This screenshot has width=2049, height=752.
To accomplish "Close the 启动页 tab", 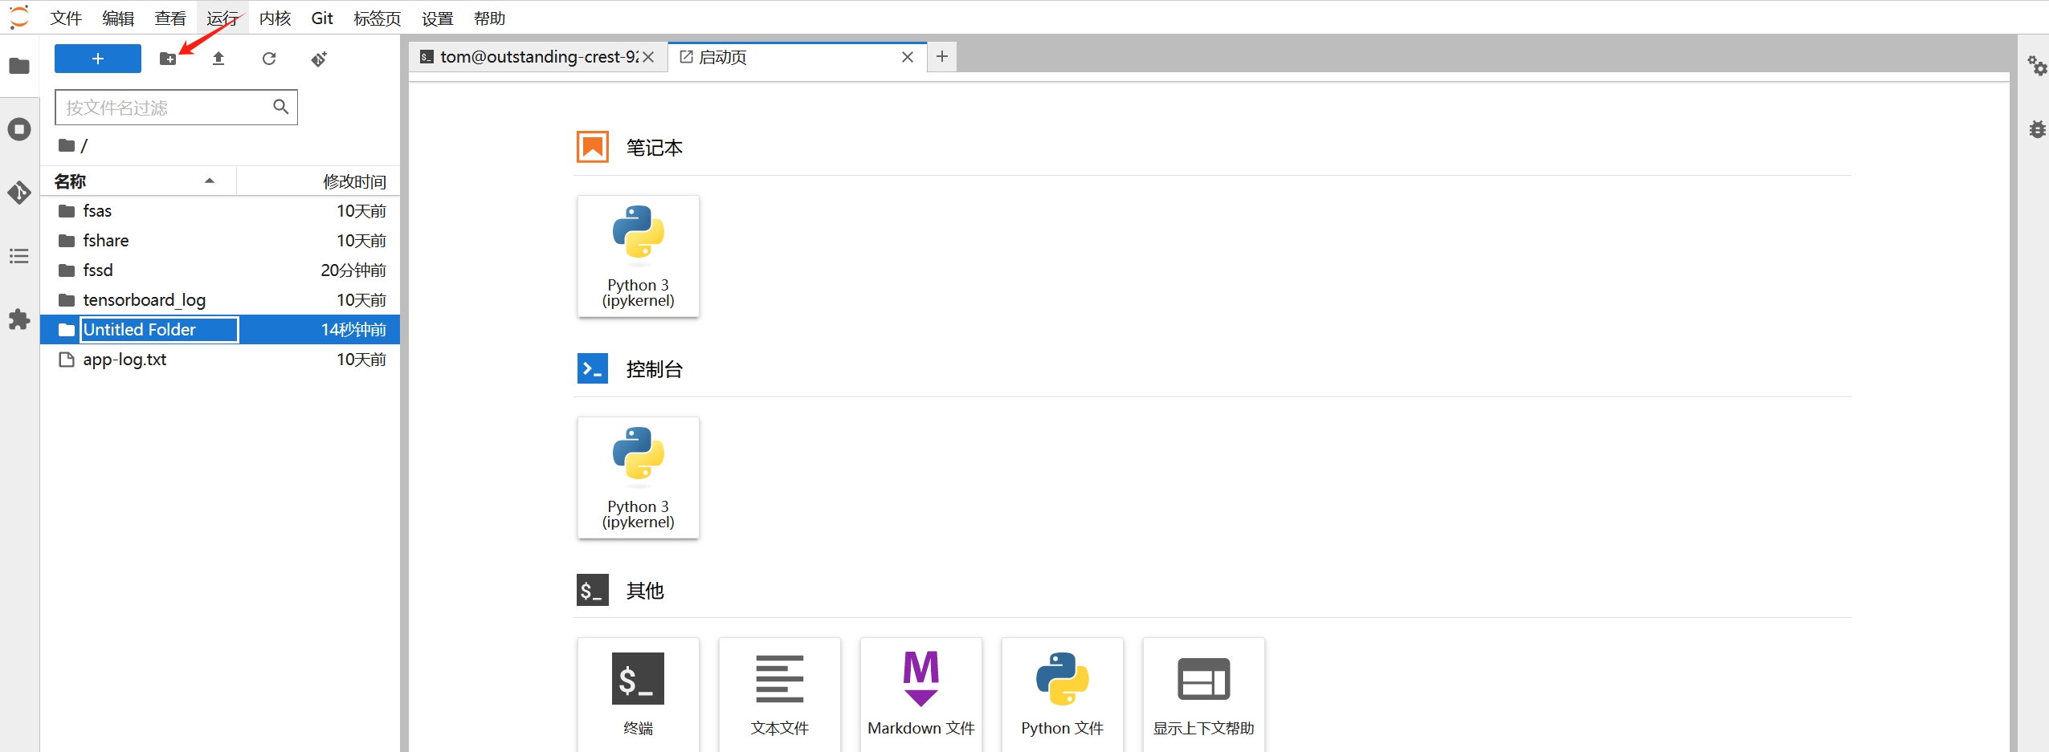I will (x=908, y=57).
